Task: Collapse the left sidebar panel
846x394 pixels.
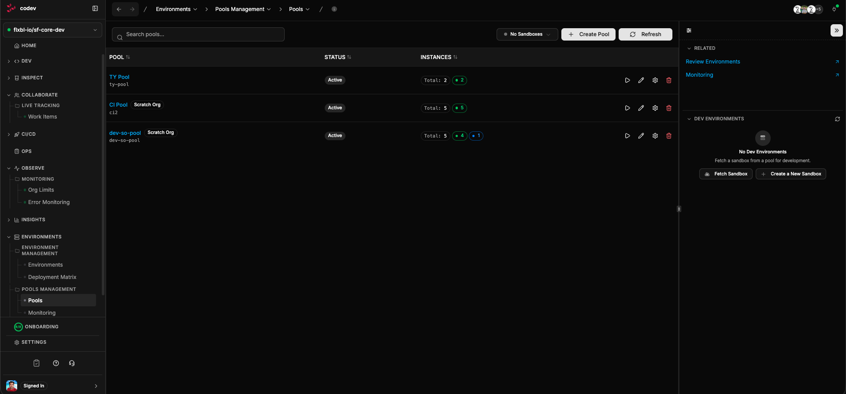Action: (x=95, y=8)
